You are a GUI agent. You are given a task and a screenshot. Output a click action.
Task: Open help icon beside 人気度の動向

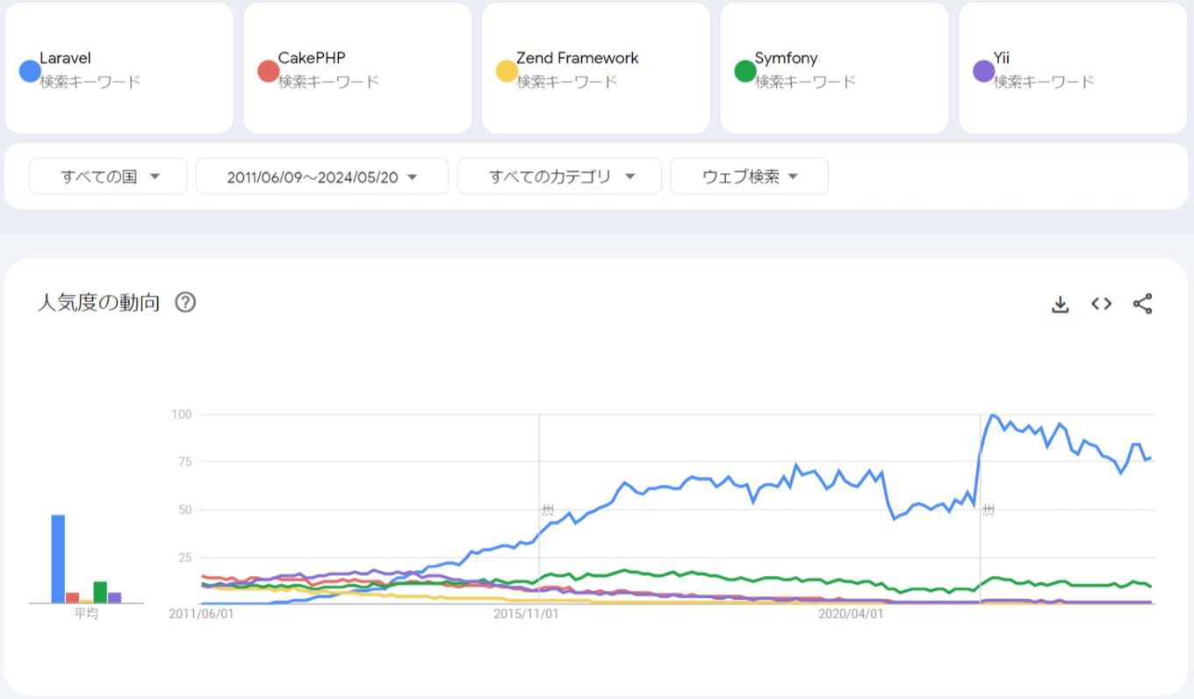(185, 302)
